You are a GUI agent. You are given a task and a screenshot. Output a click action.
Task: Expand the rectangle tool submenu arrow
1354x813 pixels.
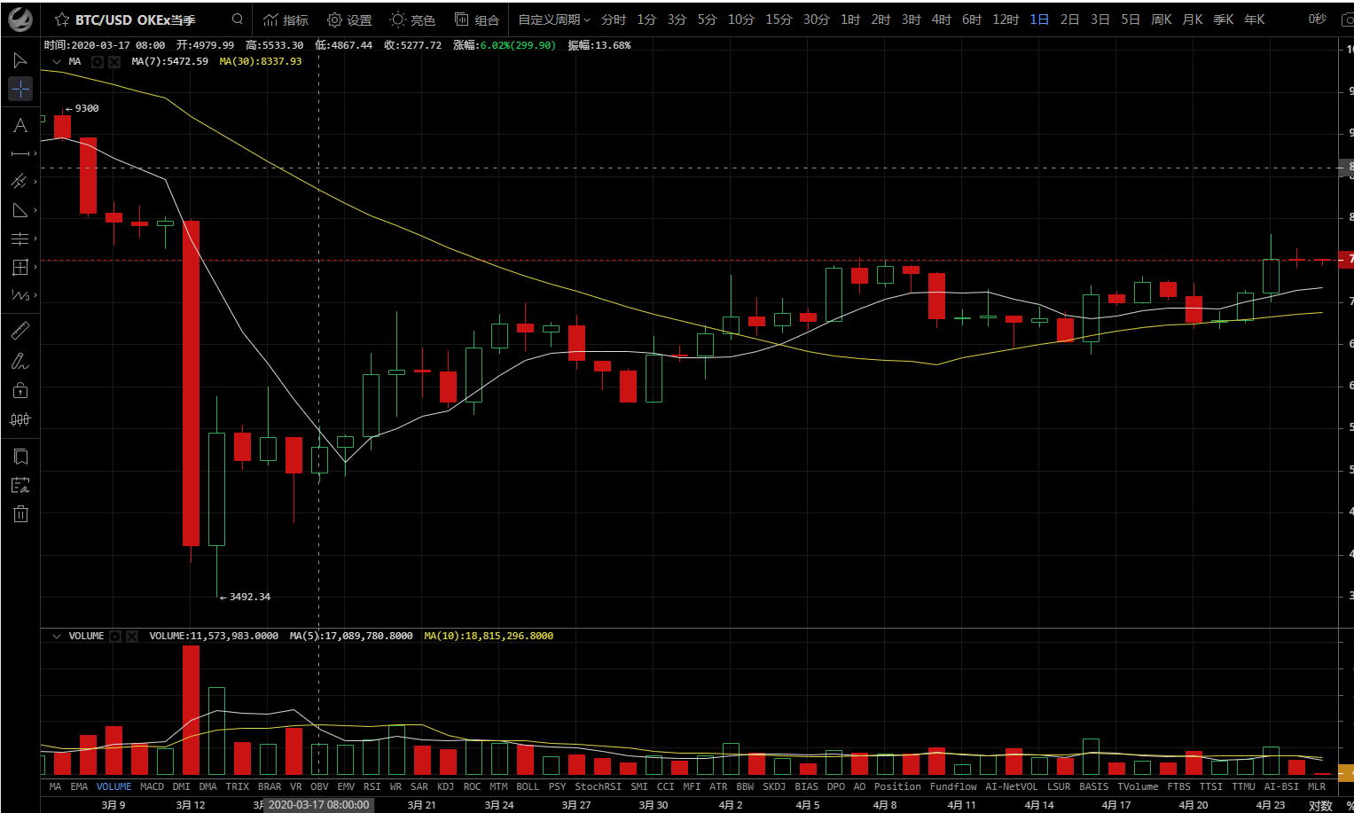[x=35, y=267]
